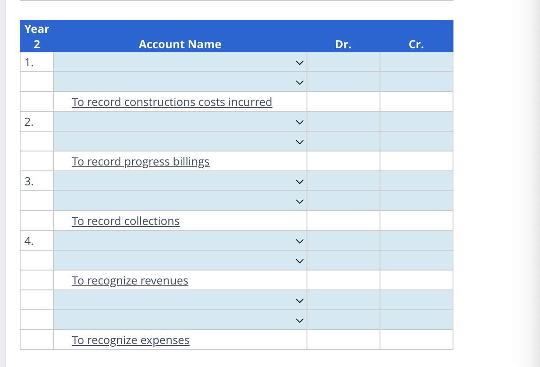540x367 pixels.
Task: Open second account dropdown for entry 1
Action: pyautogui.click(x=180, y=82)
